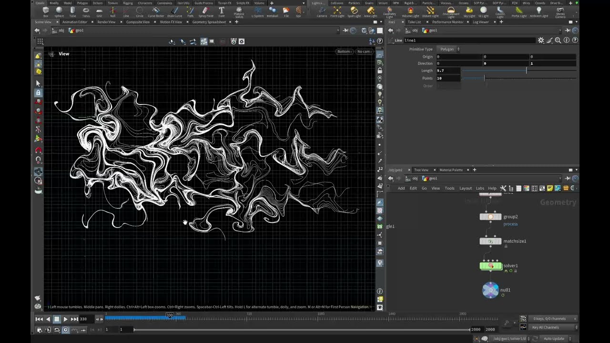Jump to first frame on playbar

click(40, 319)
